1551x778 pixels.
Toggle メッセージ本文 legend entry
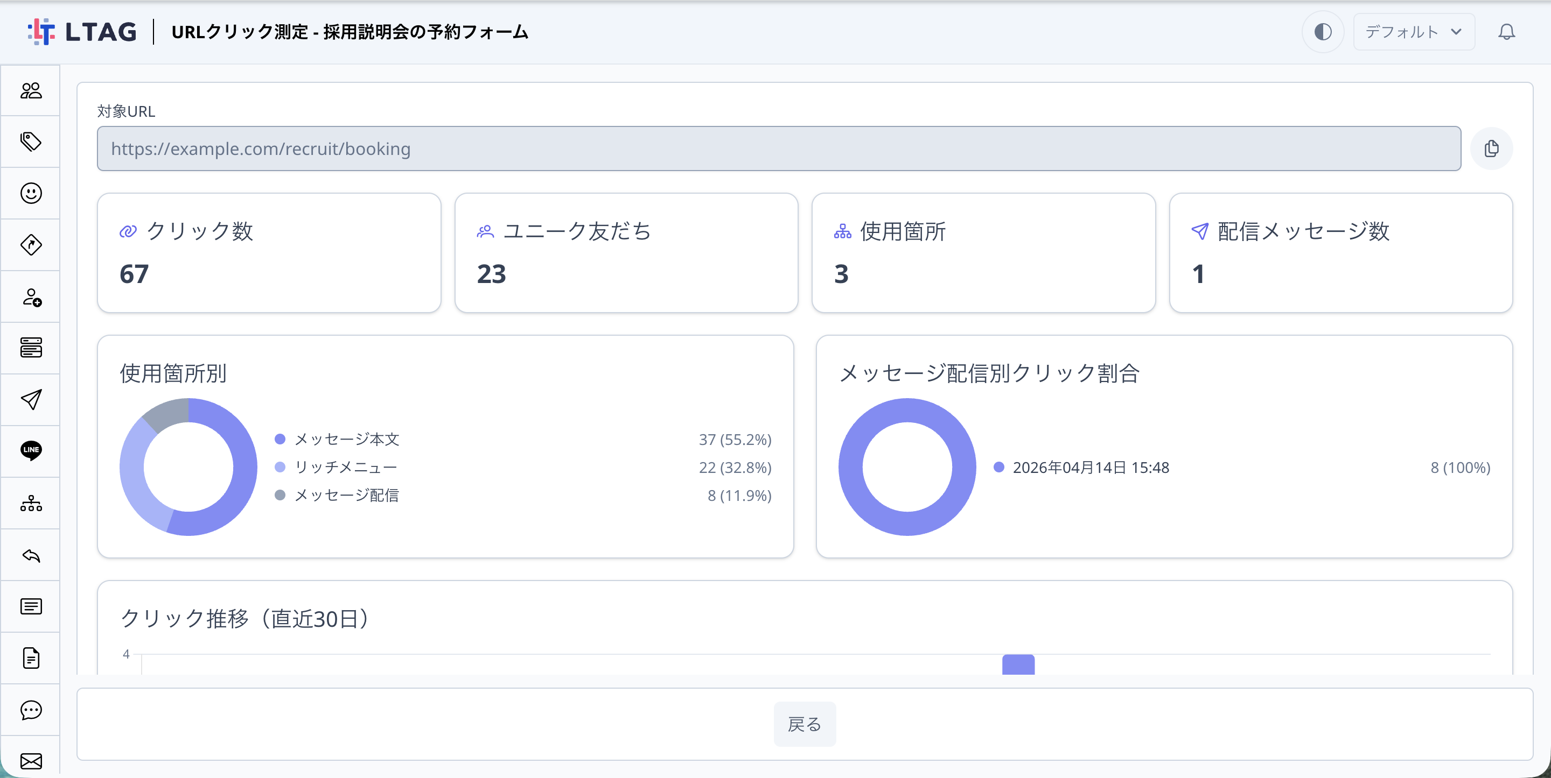point(337,439)
